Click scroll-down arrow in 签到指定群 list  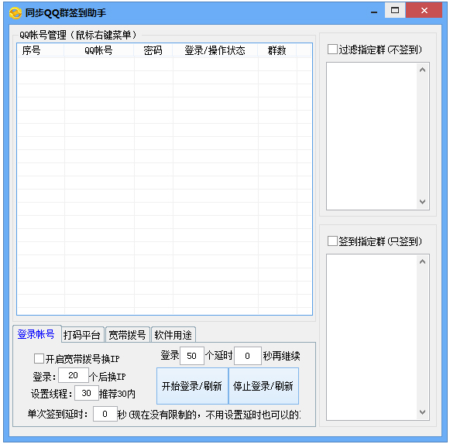coord(422,412)
